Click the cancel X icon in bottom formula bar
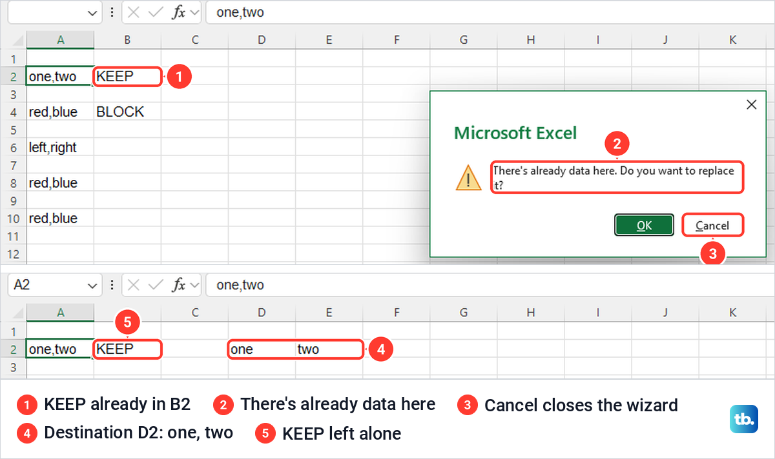The height and width of the screenshot is (459, 775). [x=133, y=284]
